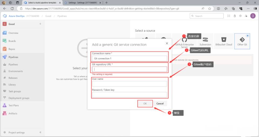Click the User name input field
The width and height of the screenshot is (259, 137).
129,84
